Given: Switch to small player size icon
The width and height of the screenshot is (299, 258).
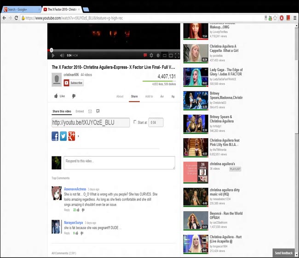Looking at the screenshot, I should [x=164, y=56].
